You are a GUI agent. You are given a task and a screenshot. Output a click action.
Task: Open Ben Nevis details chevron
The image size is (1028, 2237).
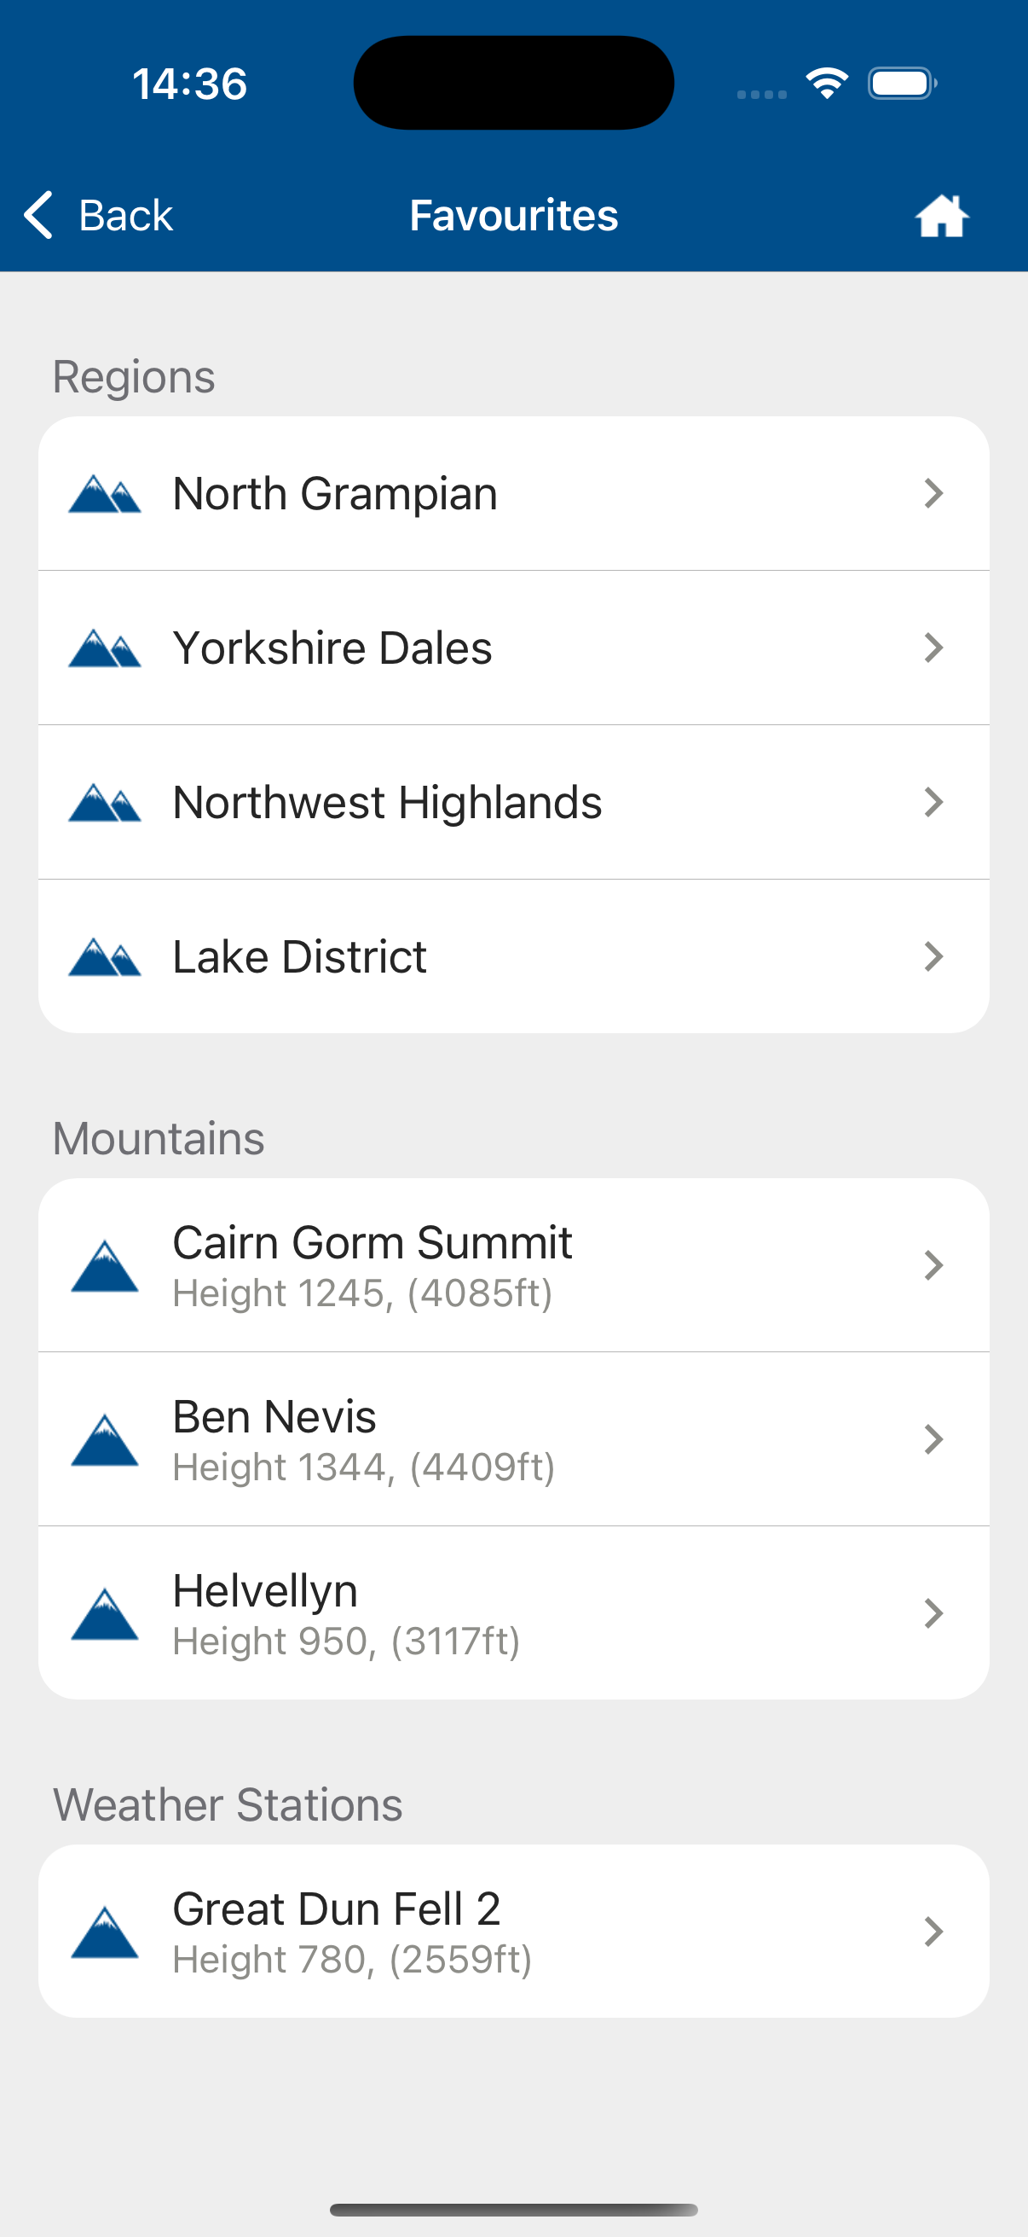coord(933,1440)
